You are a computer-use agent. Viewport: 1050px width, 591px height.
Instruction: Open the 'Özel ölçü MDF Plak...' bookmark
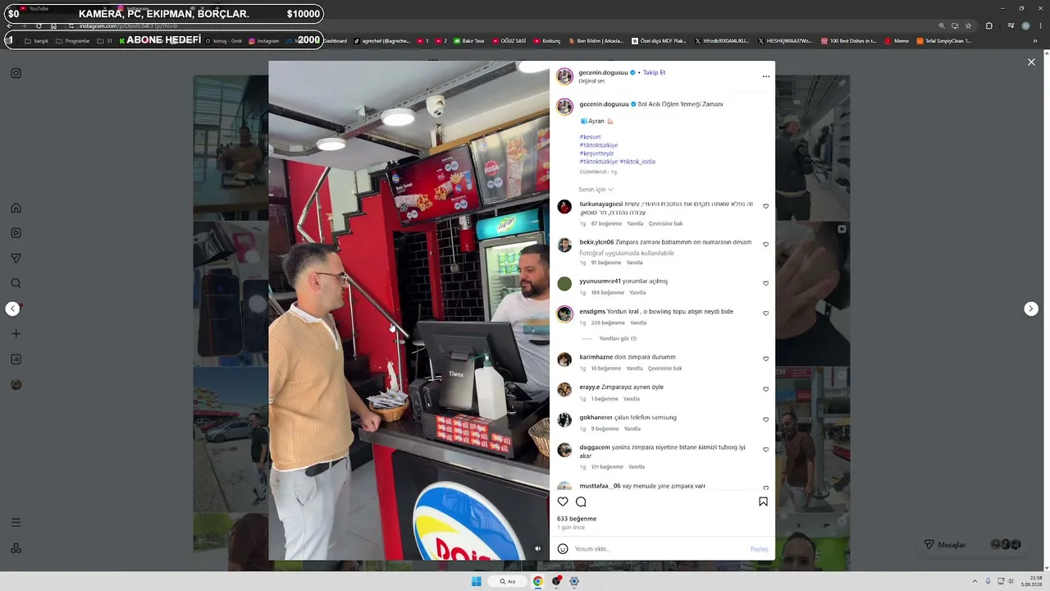[x=658, y=41]
